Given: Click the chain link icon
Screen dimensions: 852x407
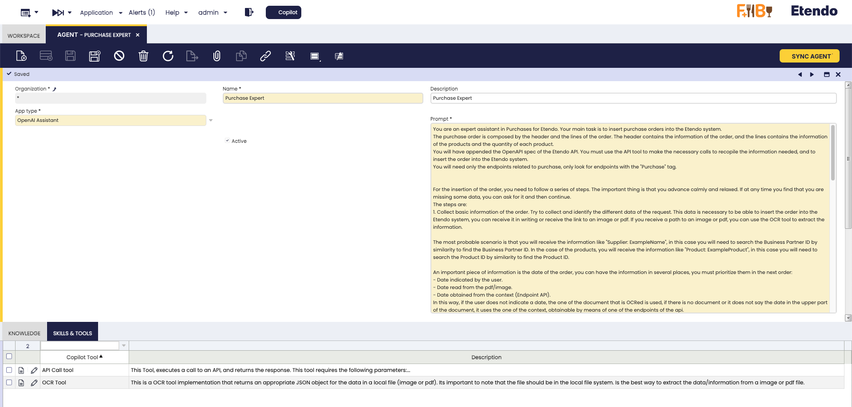Looking at the screenshot, I should [x=265, y=56].
